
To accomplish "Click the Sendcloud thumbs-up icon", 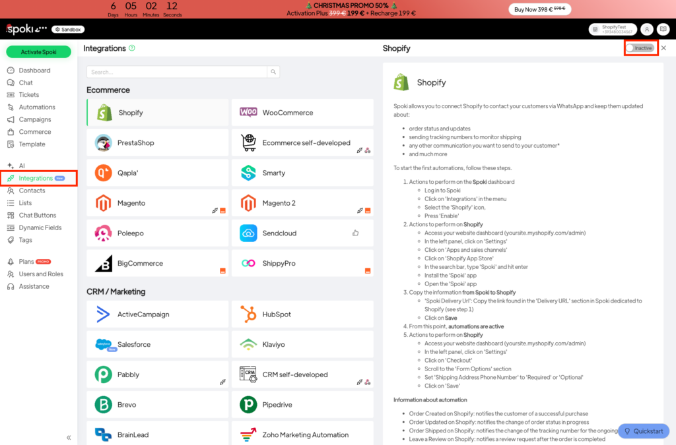I will pos(356,233).
